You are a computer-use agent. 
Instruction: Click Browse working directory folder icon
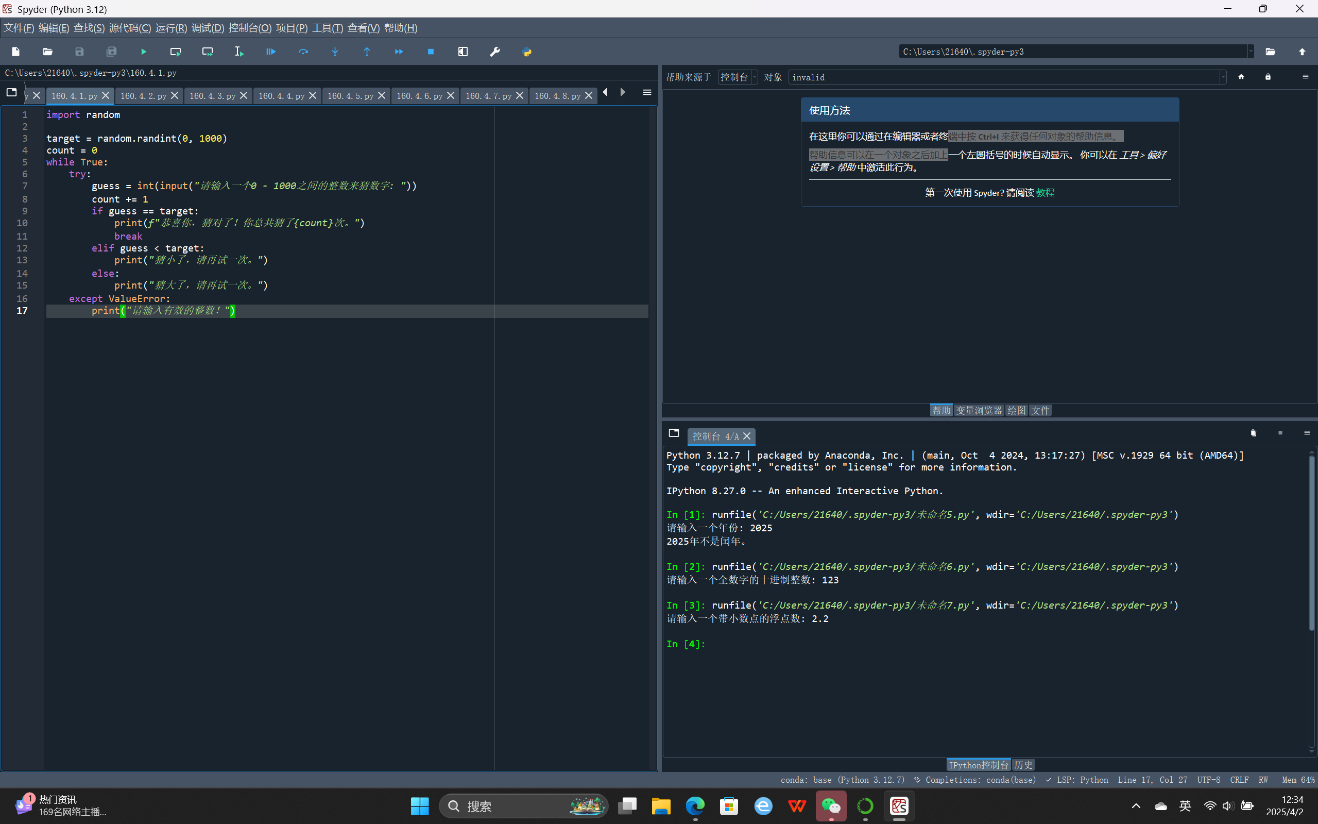click(1270, 52)
